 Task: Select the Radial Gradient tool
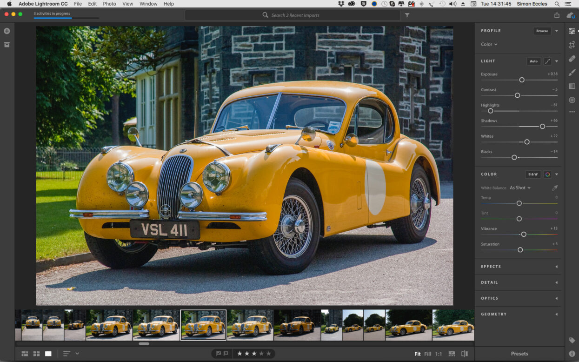click(572, 100)
